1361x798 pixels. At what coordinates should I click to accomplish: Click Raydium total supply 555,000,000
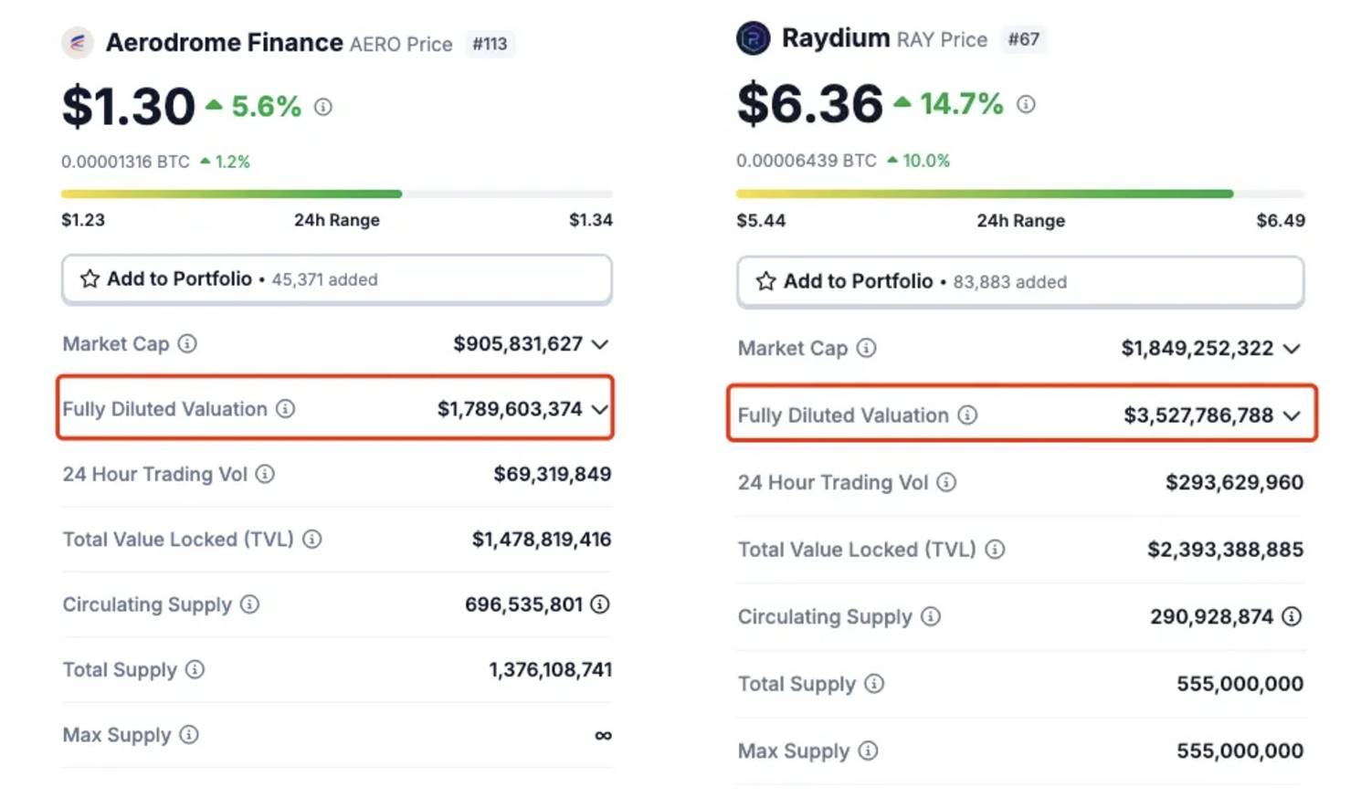pyautogui.click(x=1240, y=683)
